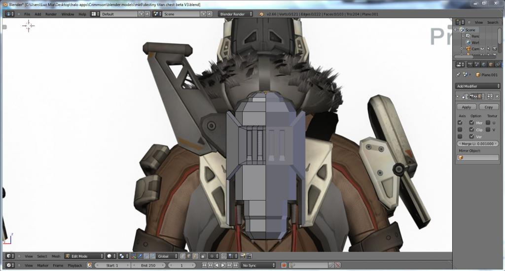Click the Copy modifier button
Viewport: 505px width, 271px height.
tap(489, 107)
